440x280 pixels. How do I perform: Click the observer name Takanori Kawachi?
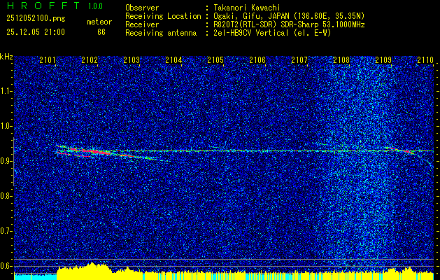coord(246,8)
